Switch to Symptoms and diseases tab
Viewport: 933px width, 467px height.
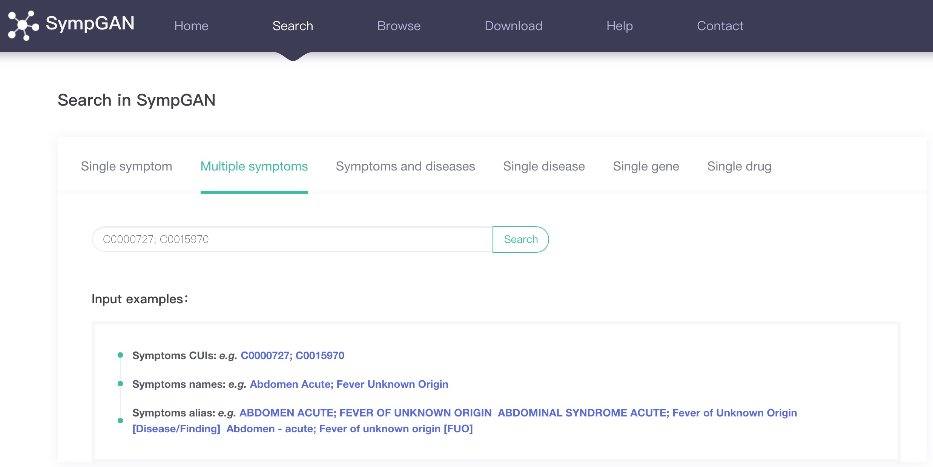[405, 166]
